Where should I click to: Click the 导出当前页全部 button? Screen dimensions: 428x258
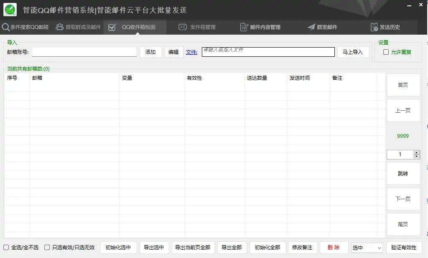click(x=193, y=248)
